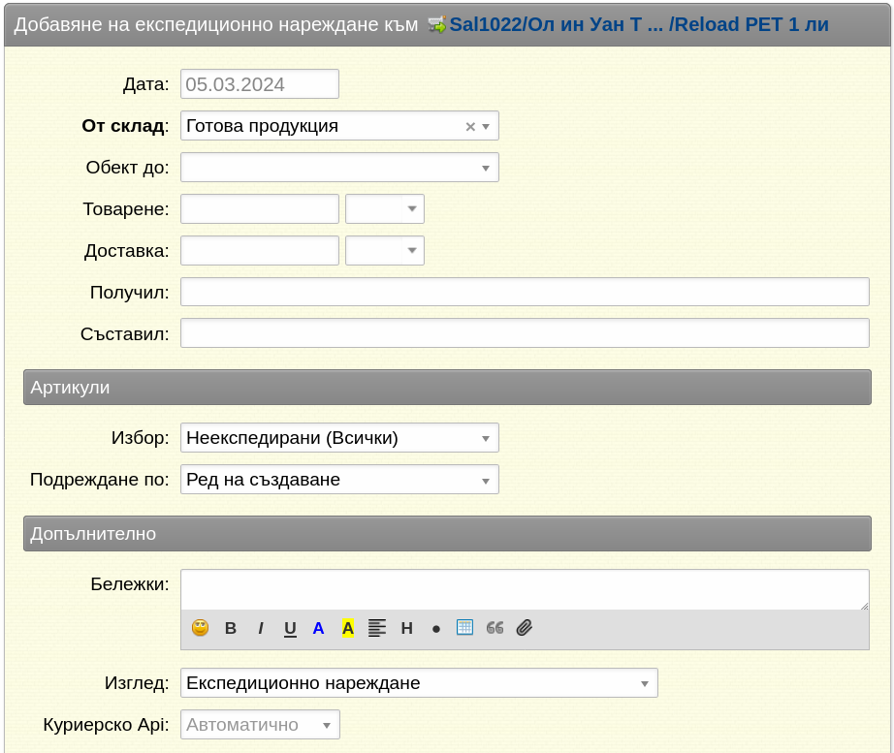894x753 pixels.
Task: Choose yellow highlight background color icon
Action: (348, 628)
